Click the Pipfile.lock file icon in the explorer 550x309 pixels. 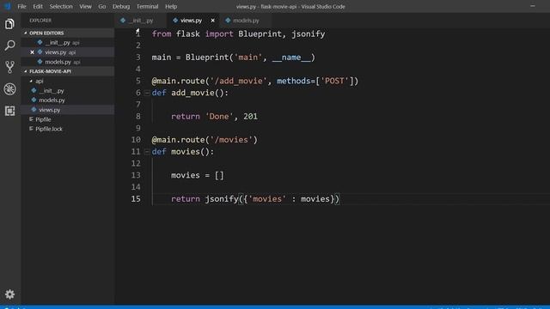click(x=31, y=129)
